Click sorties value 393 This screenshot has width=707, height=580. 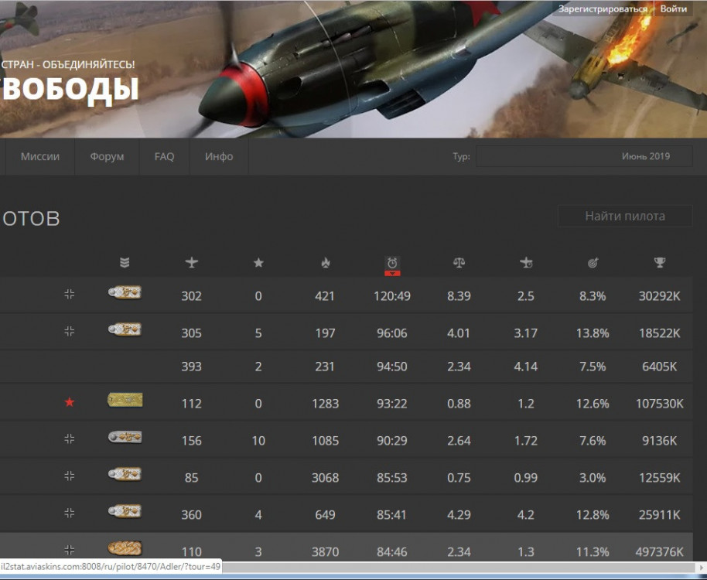click(x=192, y=367)
